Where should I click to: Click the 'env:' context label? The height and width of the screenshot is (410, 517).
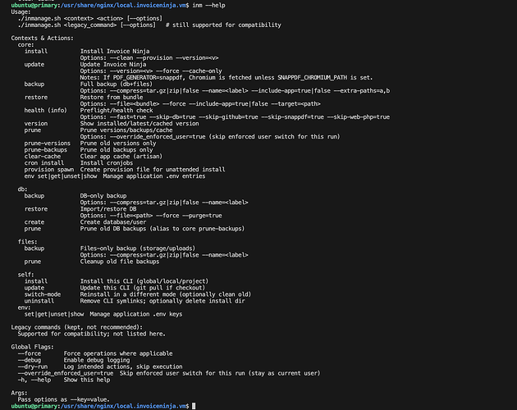(24, 307)
